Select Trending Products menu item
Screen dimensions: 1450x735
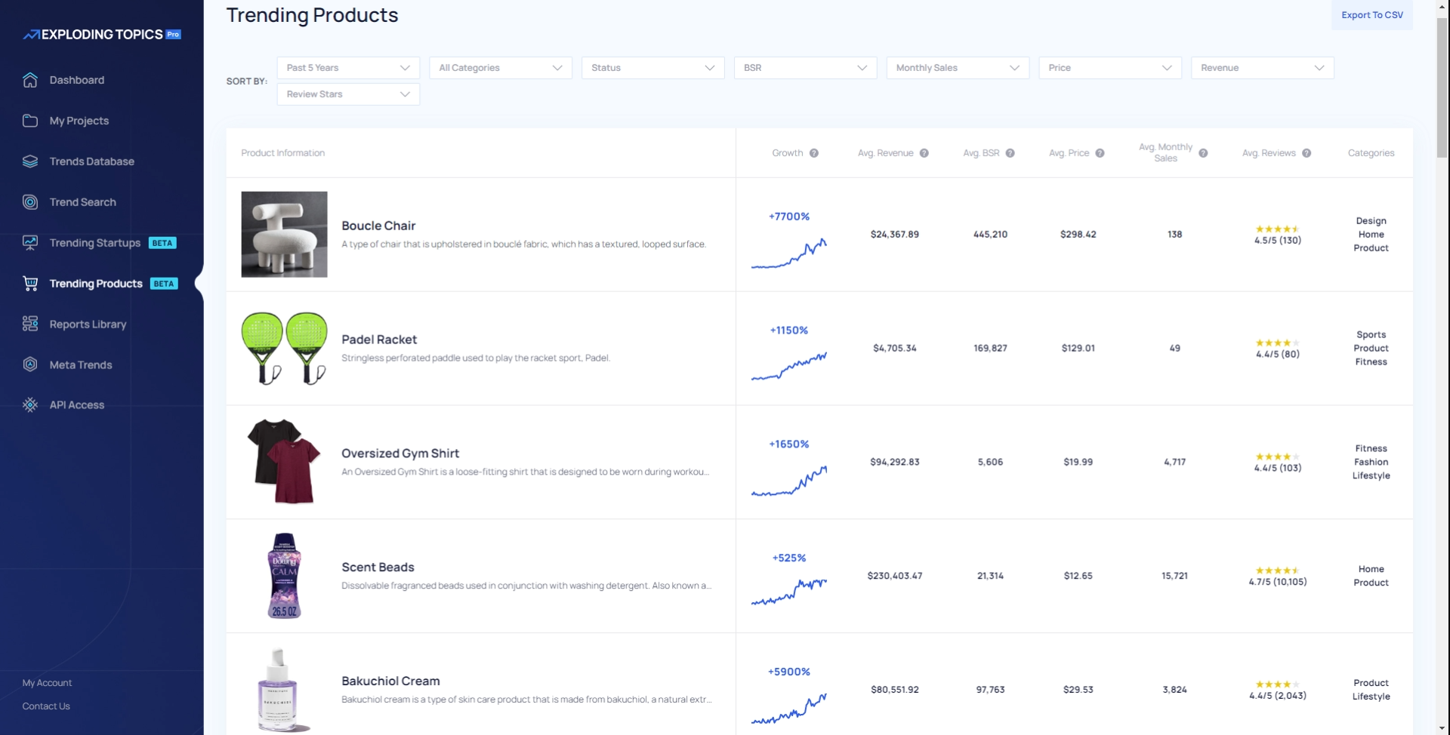96,284
